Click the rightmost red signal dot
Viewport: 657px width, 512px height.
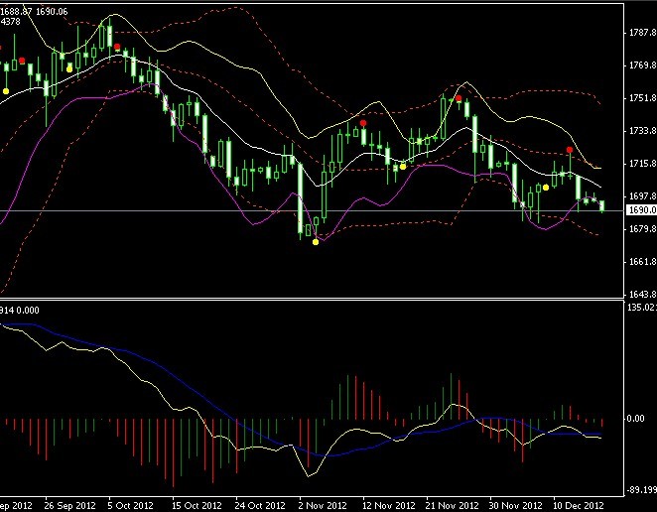tap(570, 150)
